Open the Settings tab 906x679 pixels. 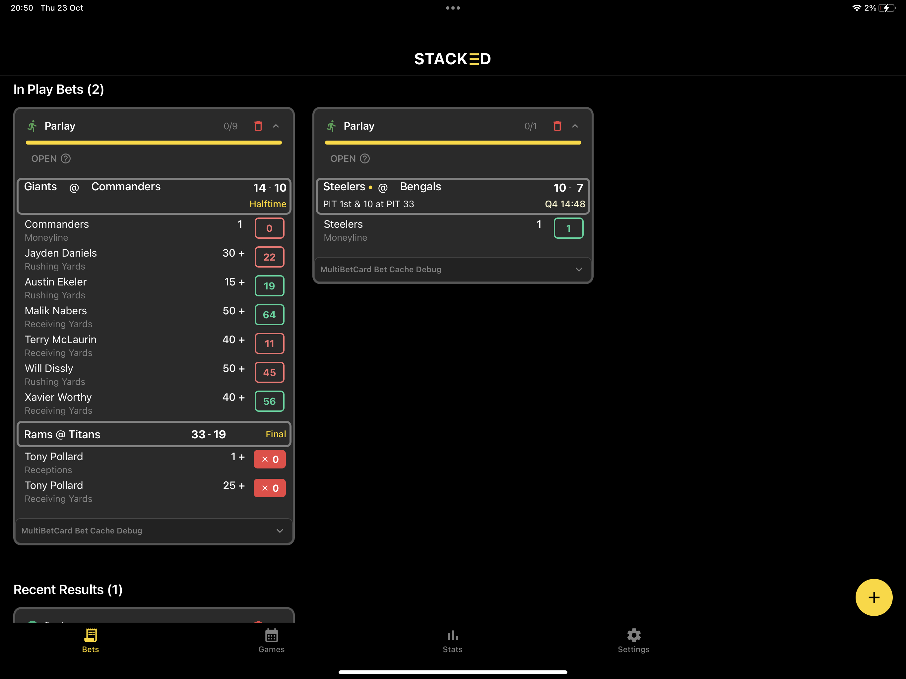click(634, 641)
